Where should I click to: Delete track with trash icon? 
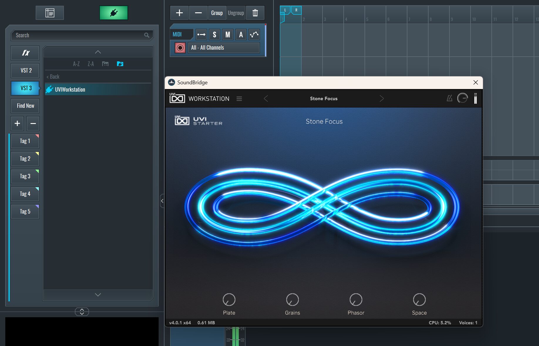pos(255,13)
